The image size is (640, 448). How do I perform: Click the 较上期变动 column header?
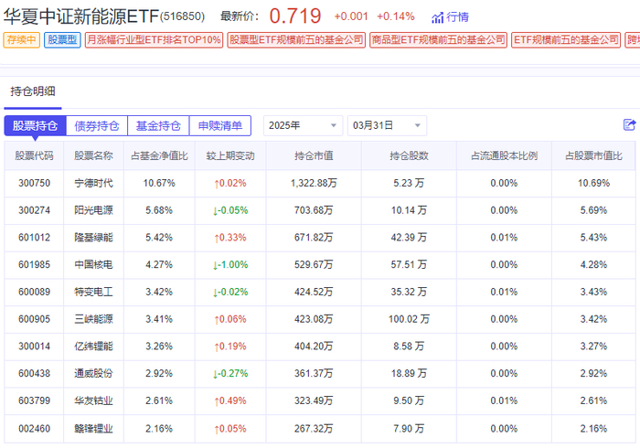point(230,155)
